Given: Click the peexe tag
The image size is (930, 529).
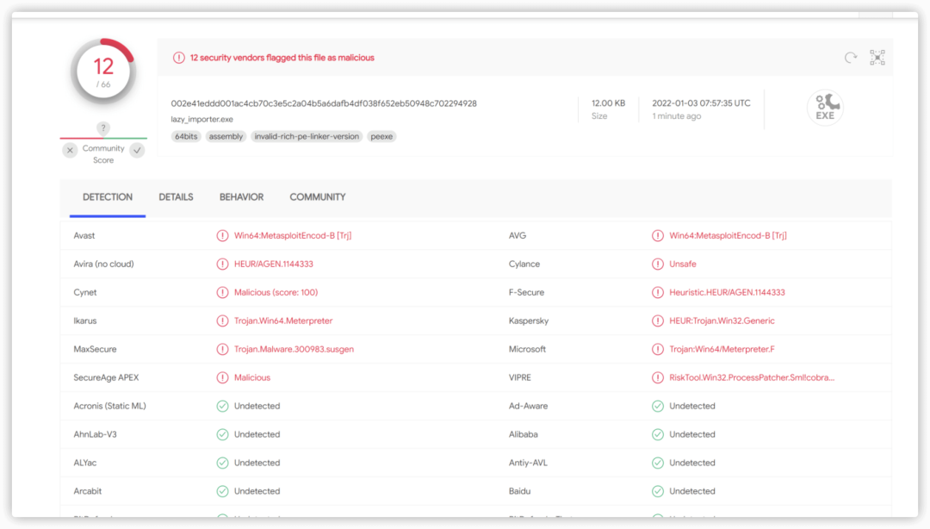Looking at the screenshot, I should (x=381, y=136).
